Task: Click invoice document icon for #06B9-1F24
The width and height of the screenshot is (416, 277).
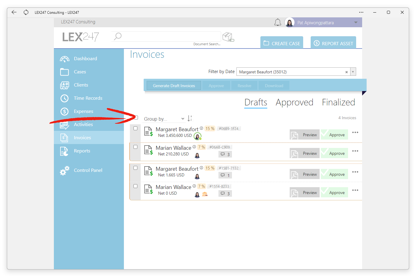Action: [x=148, y=131]
